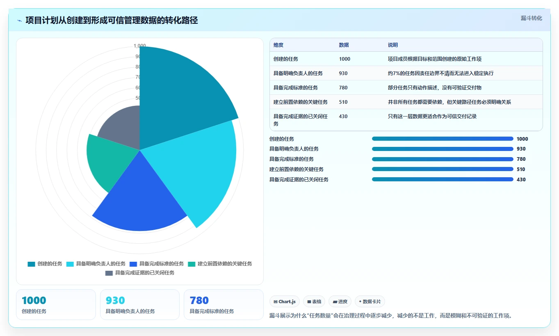This screenshot has height=336, width=559.
Task: Click the 创建的任务 label in the progress list
Action: coord(282,139)
